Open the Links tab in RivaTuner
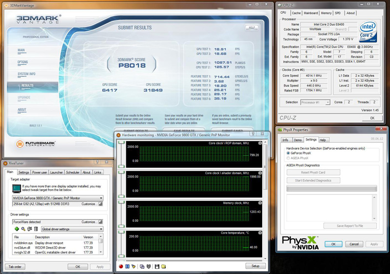 97,172
